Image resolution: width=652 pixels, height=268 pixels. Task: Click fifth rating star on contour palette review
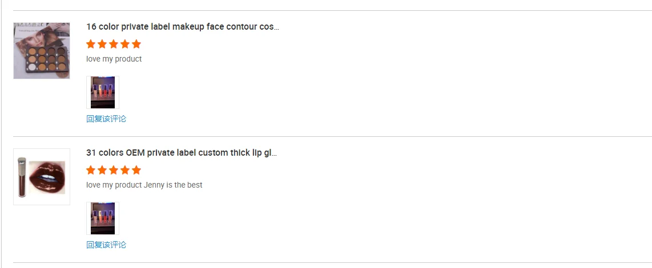pyautogui.click(x=136, y=44)
